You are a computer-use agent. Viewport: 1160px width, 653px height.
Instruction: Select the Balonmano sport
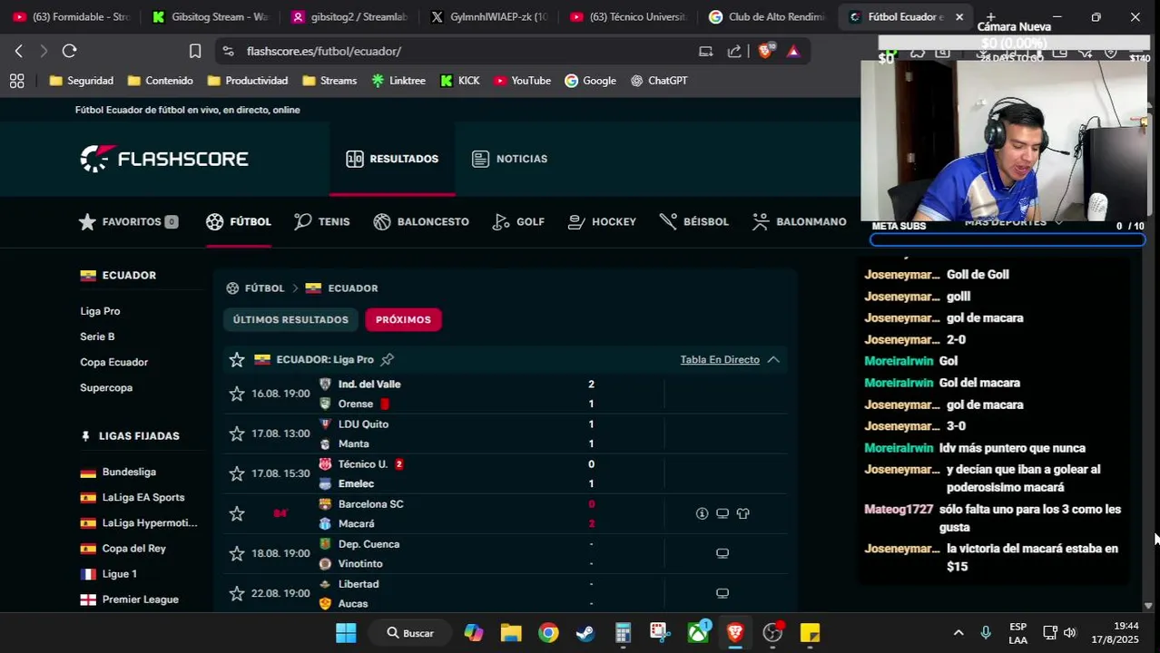pyautogui.click(x=800, y=221)
